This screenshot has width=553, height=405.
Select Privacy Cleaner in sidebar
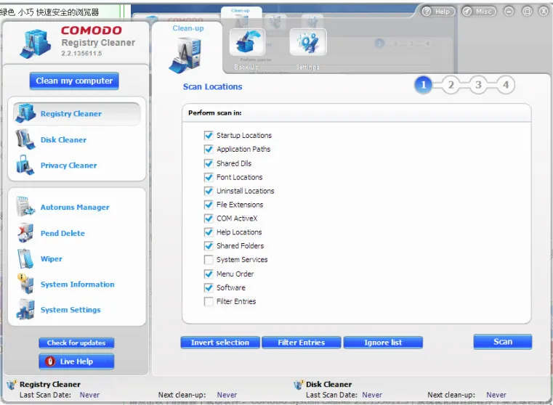68,165
